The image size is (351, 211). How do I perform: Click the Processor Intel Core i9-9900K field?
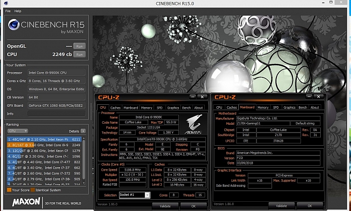click(x=57, y=73)
